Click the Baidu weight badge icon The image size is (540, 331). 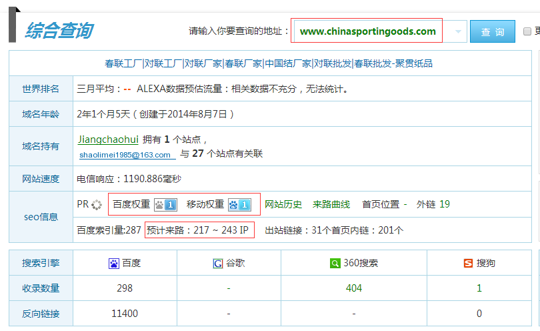pyautogui.click(x=165, y=204)
